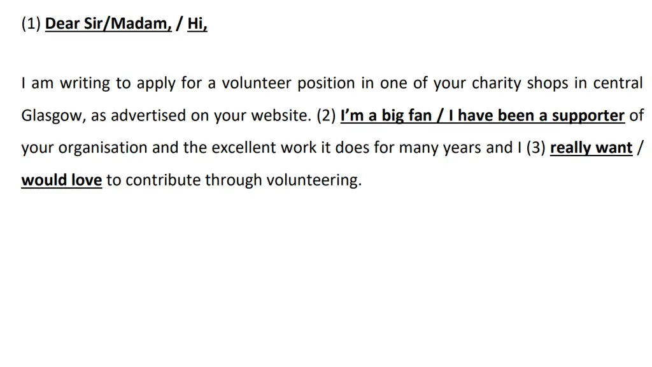Choose the underlined "Hi," greeting option
The image size is (652, 367).
pos(197,24)
